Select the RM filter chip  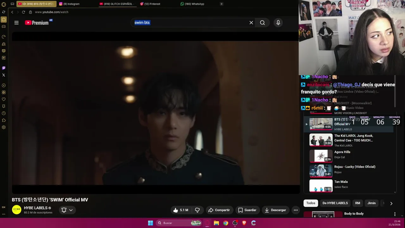pos(358,203)
